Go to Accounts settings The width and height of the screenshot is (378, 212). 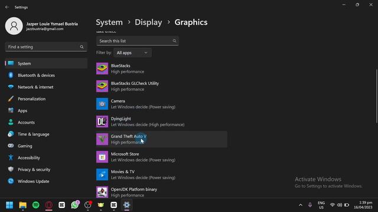46,122
